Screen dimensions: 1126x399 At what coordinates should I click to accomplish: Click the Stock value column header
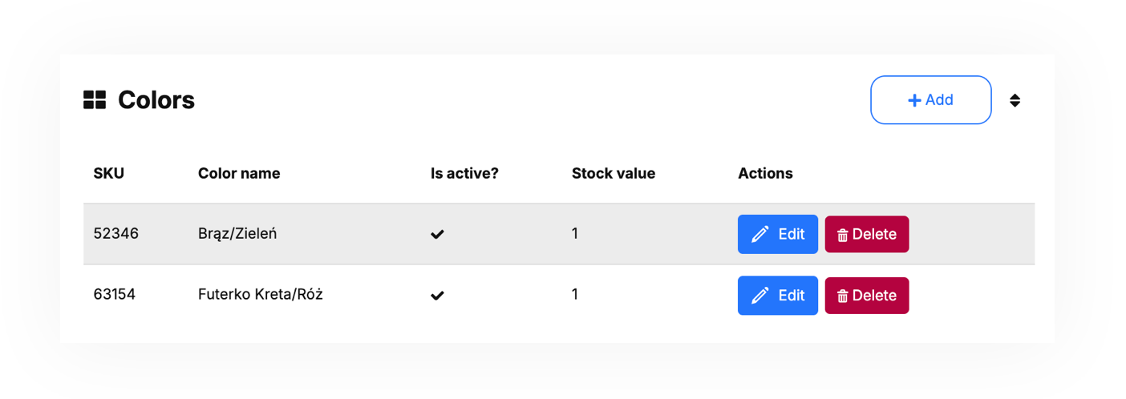613,173
